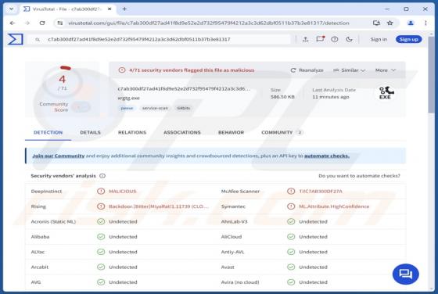The image size is (438, 294).
Task: Click the Avira (no cloud) vendor name
Action: [240, 282]
